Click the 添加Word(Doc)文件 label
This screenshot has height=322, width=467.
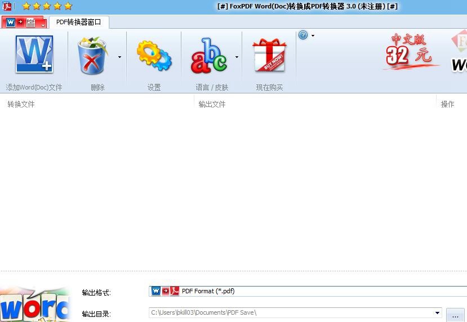coord(34,87)
